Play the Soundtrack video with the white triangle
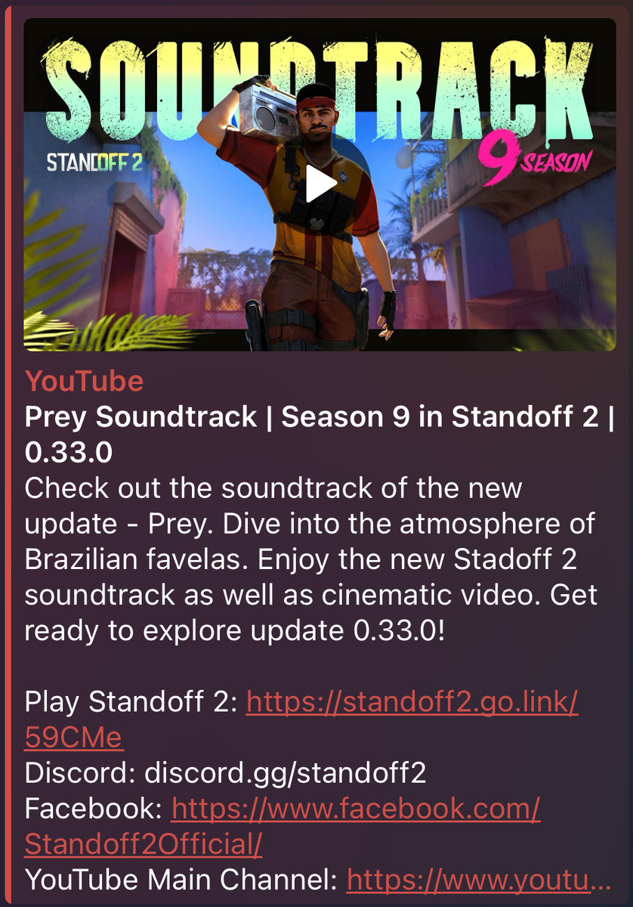The height and width of the screenshot is (907, 633). (320, 185)
